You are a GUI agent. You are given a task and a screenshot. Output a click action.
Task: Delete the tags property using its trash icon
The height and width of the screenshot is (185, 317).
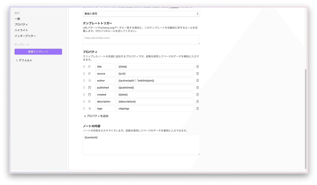(x=197, y=108)
